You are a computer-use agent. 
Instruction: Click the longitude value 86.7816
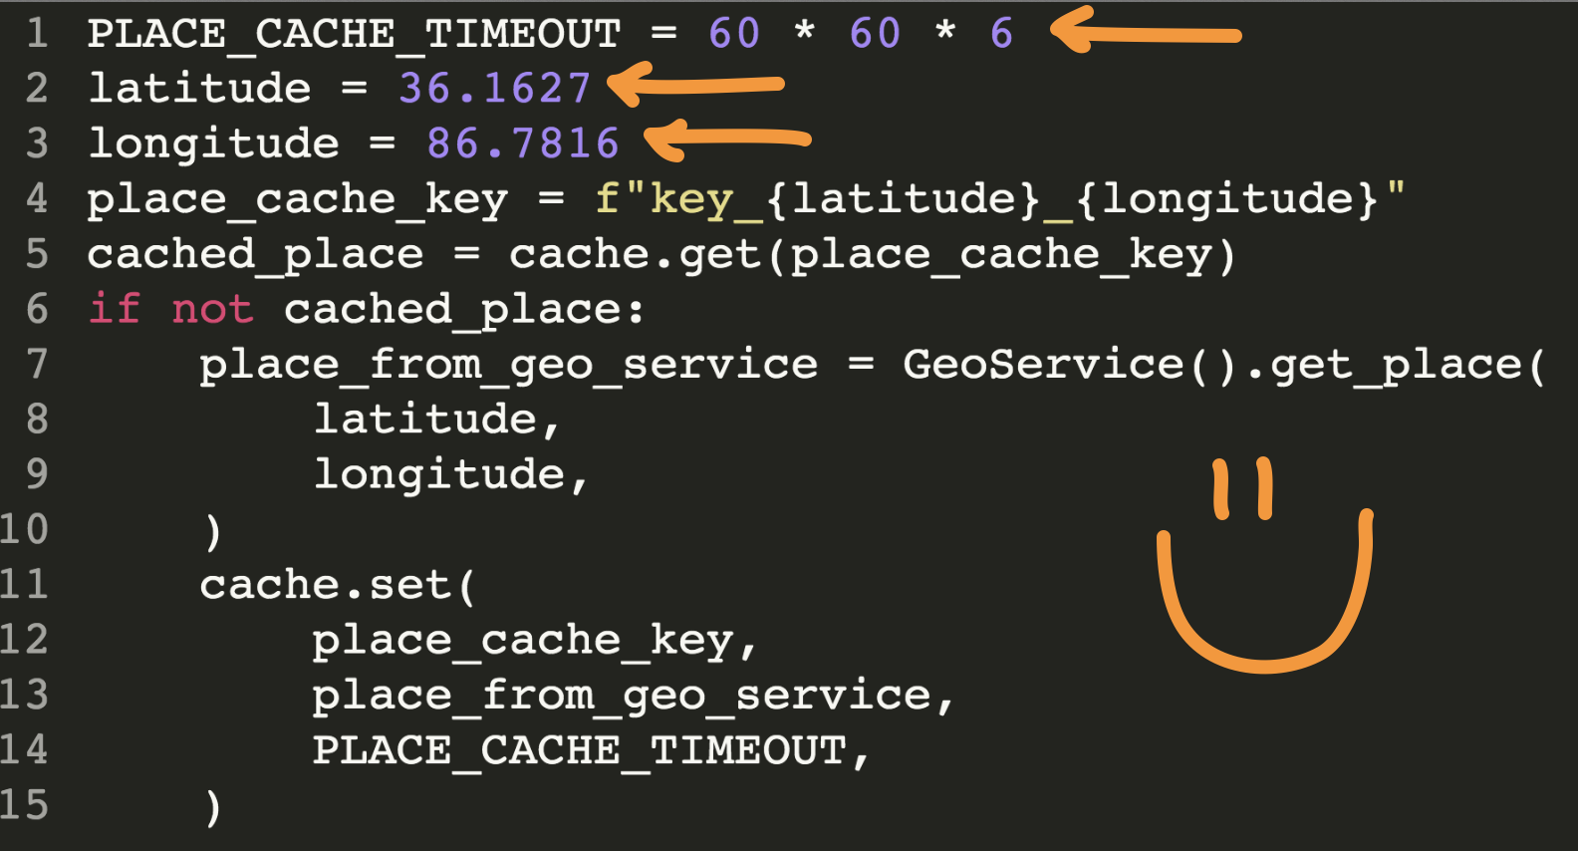coord(523,143)
